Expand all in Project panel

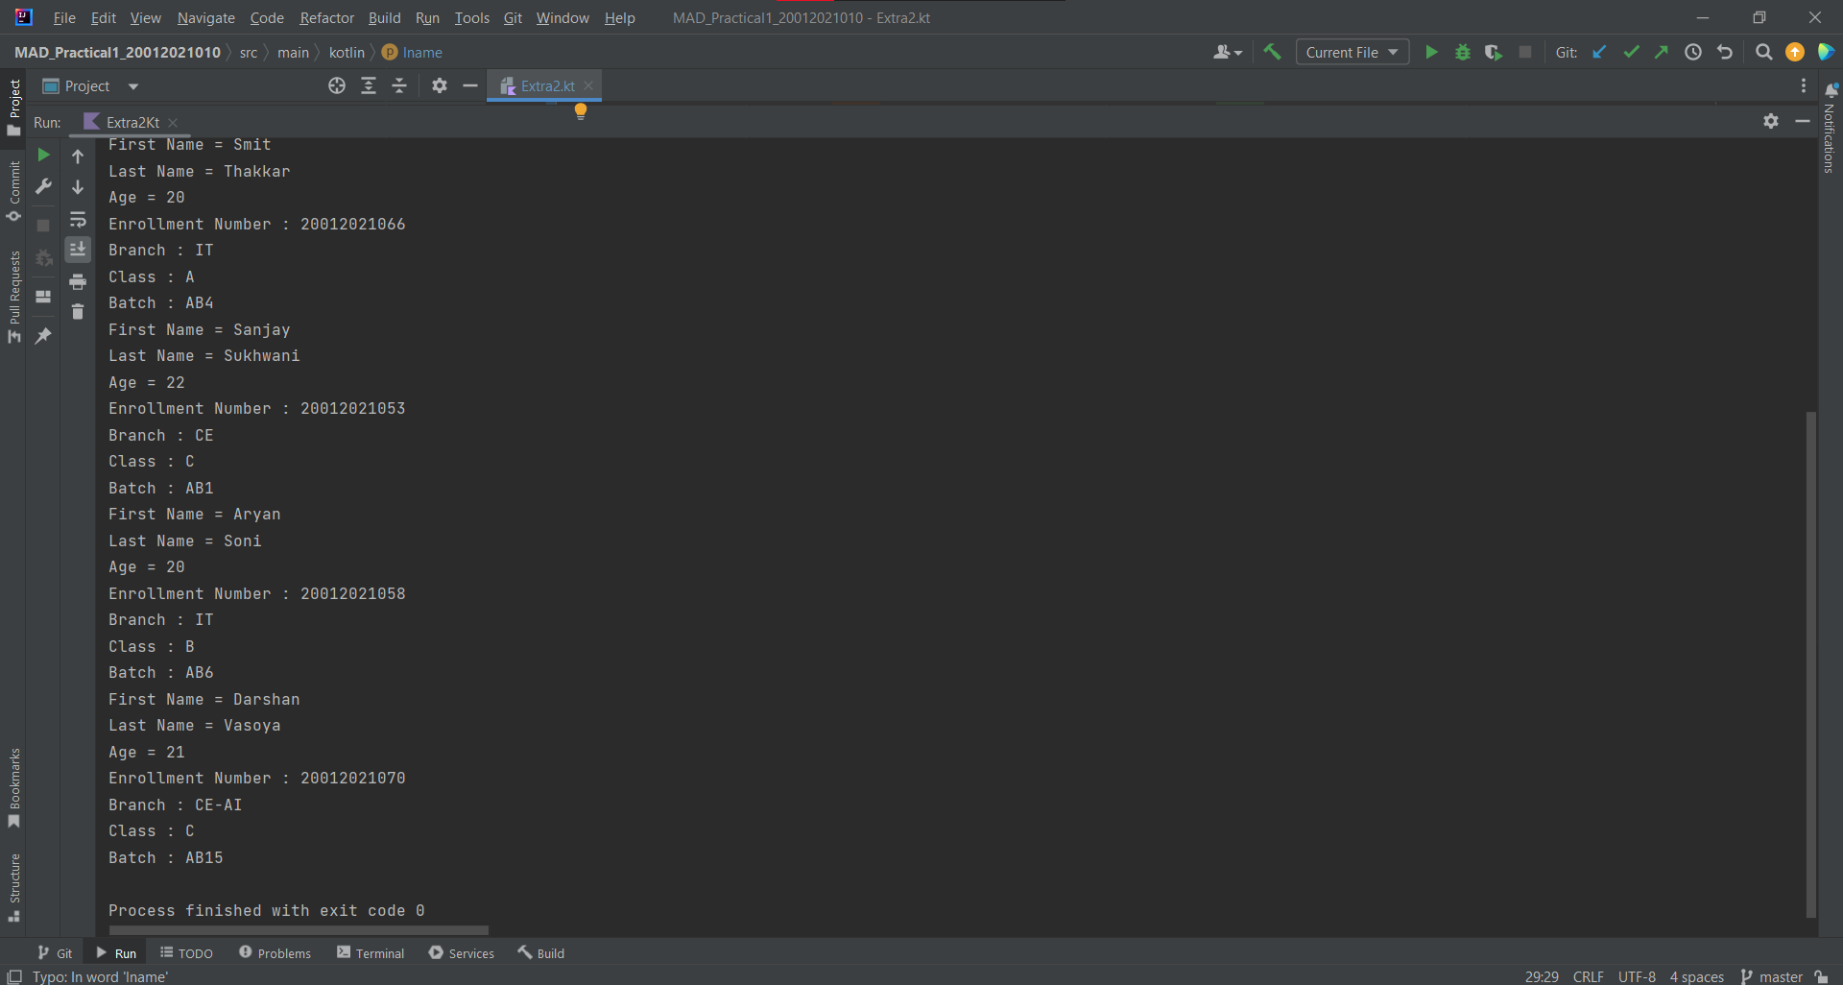[369, 85]
